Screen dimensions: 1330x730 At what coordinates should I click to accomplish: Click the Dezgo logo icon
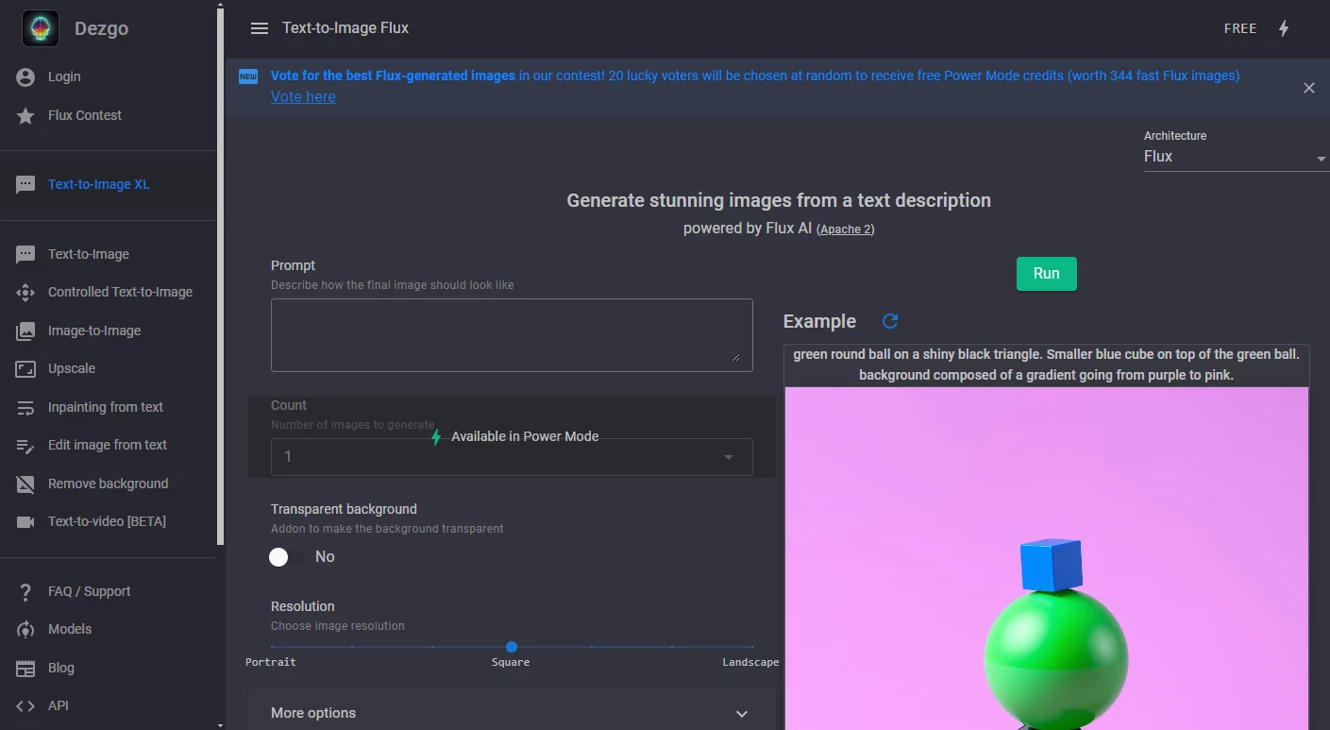tap(41, 28)
